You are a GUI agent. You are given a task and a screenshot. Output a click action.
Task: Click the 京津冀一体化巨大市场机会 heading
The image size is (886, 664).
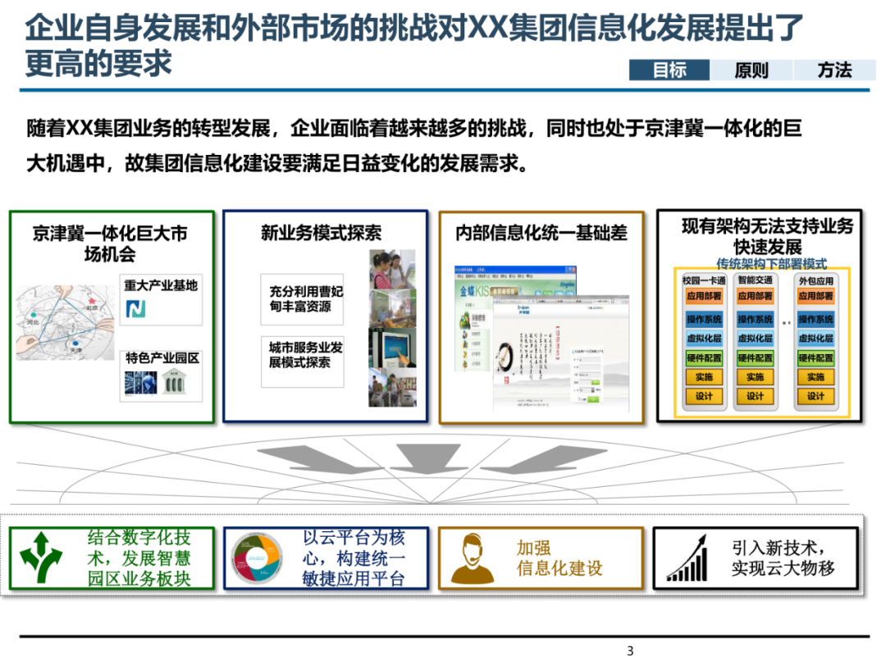110,244
